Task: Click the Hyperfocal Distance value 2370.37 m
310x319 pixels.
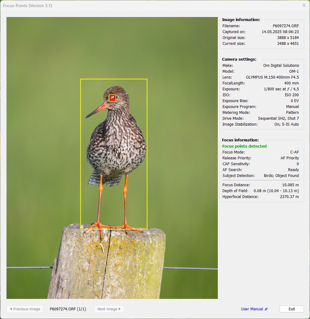Action: [289, 197]
